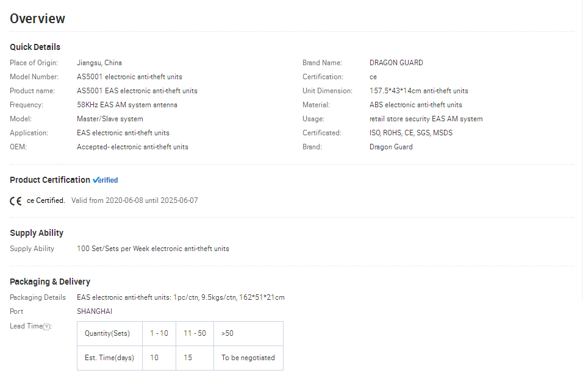
Task: Click the 'DRAGON GUARD' brand name value
Action: tap(396, 63)
